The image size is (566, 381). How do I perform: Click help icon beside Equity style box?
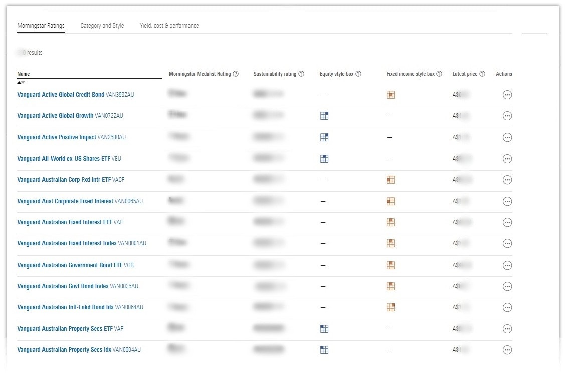point(358,74)
